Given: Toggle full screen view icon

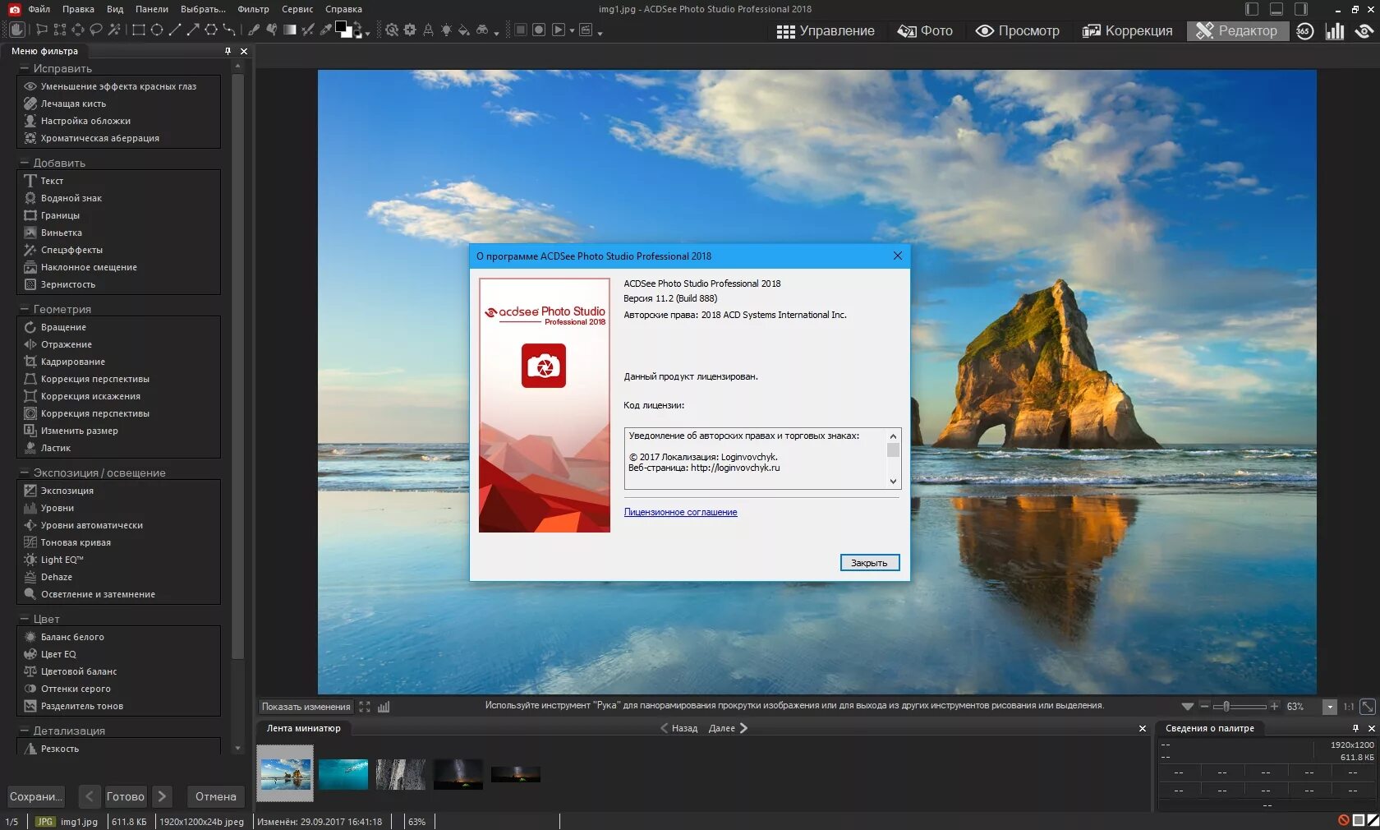Looking at the screenshot, I should pyautogui.click(x=365, y=707).
